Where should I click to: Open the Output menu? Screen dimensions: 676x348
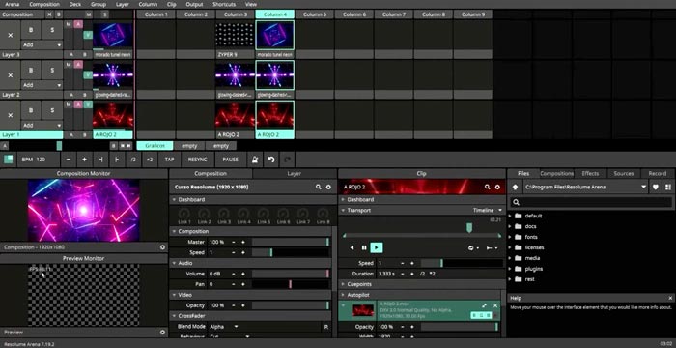coord(194,4)
